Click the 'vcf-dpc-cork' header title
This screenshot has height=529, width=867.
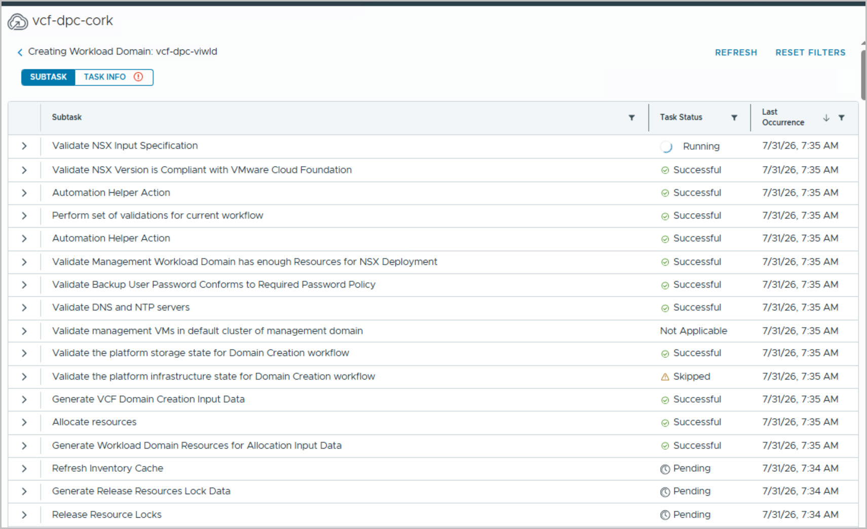tap(72, 21)
